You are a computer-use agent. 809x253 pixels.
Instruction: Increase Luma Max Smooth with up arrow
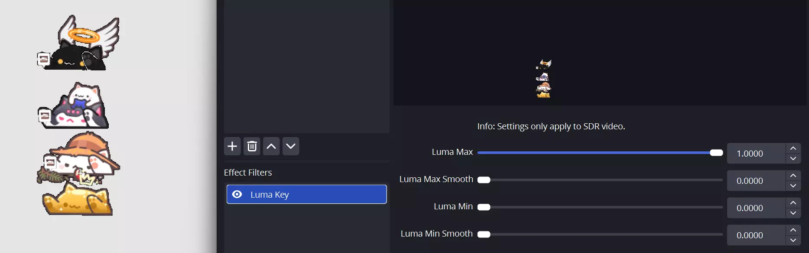pyautogui.click(x=793, y=176)
